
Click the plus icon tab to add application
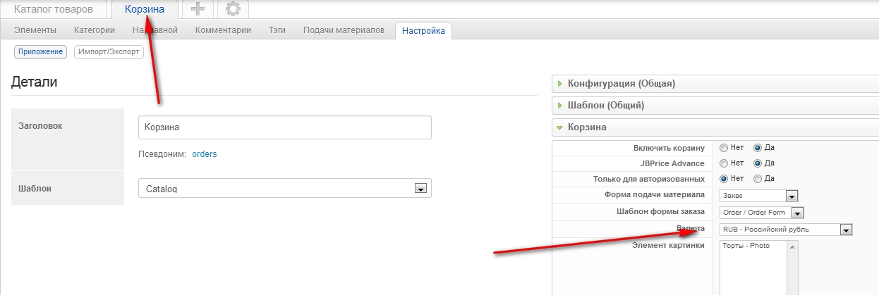click(x=198, y=10)
